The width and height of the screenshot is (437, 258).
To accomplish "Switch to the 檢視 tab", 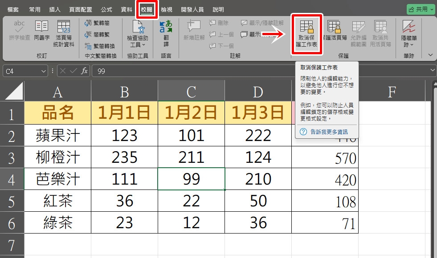I will tap(167, 10).
